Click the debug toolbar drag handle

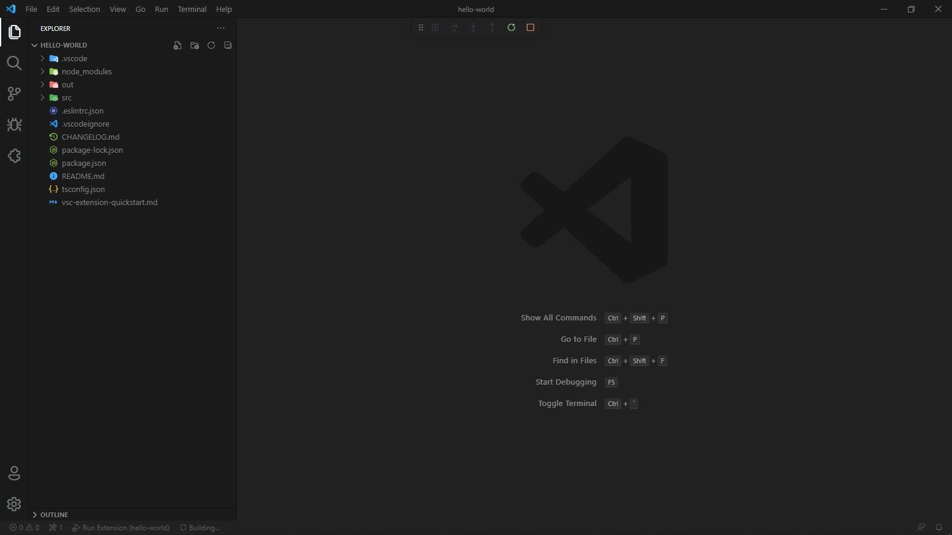(421, 27)
